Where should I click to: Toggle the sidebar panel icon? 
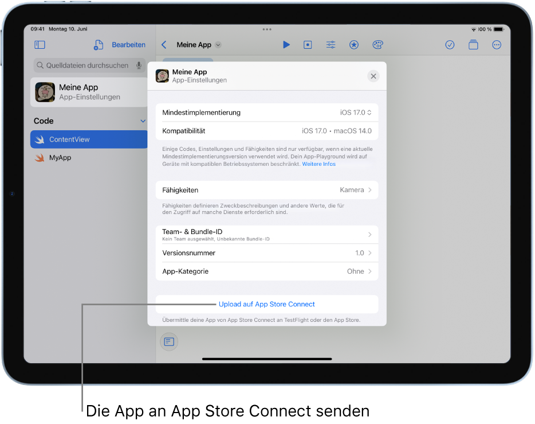click(40, 45)
